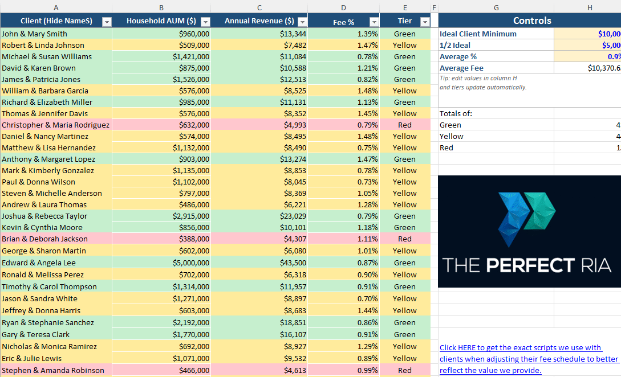
Task: Select column E header
Action: click(x=405, y=7)
